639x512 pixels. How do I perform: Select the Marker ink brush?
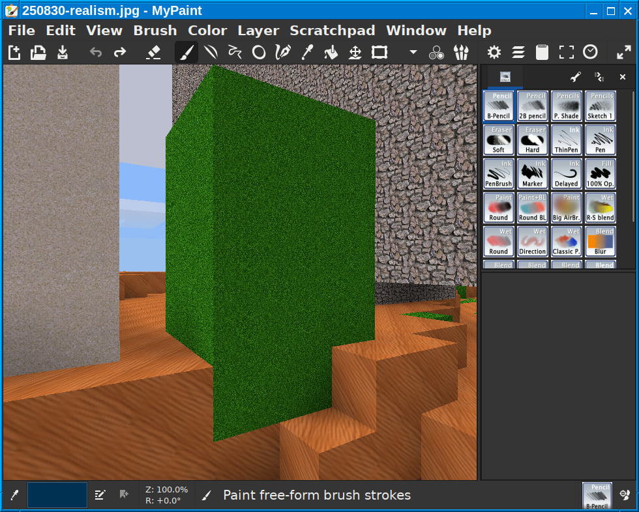[532, 174]
